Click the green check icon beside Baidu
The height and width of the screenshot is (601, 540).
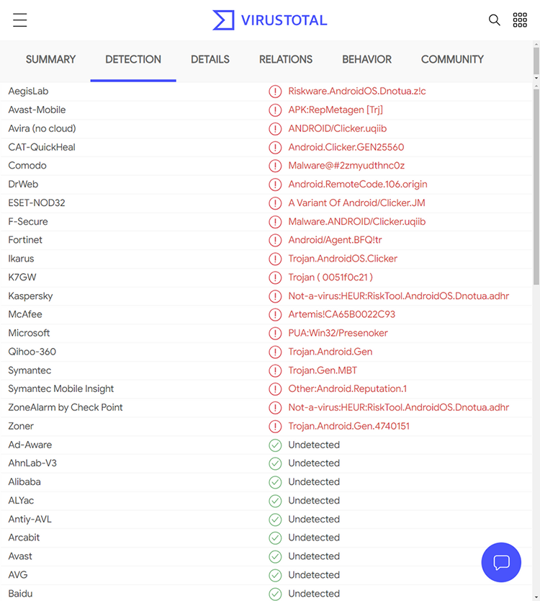click(275, 594)
